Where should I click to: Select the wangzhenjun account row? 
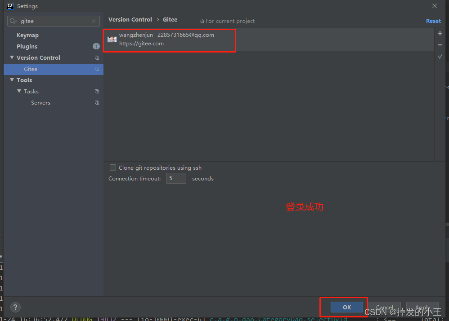point(269,40)
